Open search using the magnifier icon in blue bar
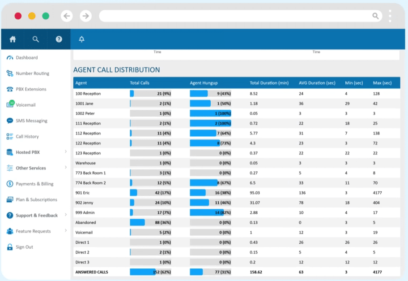This screenshot has width=408, height=281. click(36, 39)
